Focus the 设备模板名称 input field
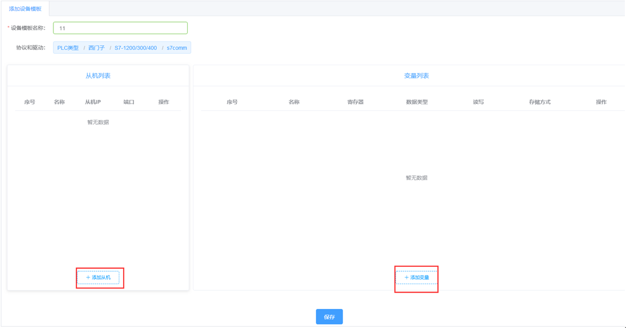 coord(120,28)
